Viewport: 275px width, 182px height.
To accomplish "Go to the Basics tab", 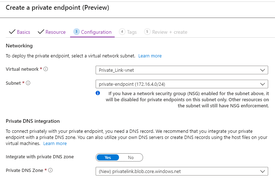I will tap(23, 32).
